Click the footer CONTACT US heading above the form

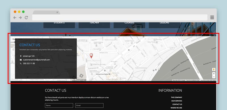click(55, 90)
